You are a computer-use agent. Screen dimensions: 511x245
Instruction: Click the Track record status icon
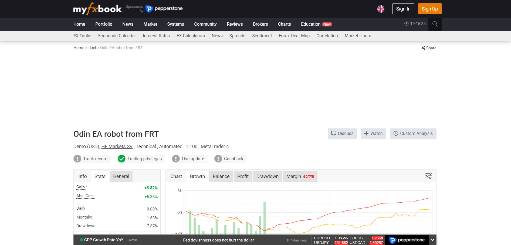tap(77, 159)
